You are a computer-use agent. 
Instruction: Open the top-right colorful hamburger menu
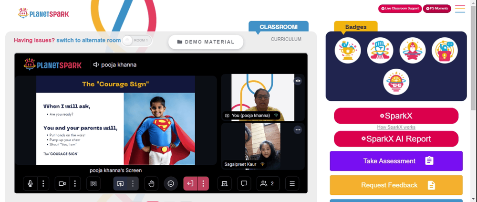tap(460, 9)
